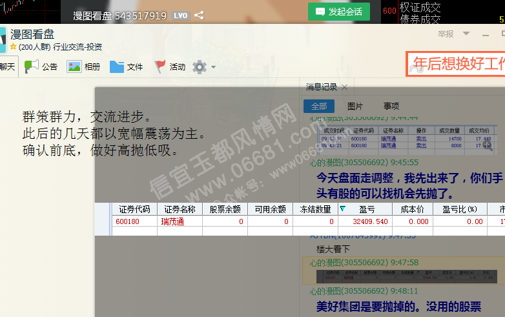
Task: Open the trade record image thumbnail at 9:44
Action: (x=407, y=140)
